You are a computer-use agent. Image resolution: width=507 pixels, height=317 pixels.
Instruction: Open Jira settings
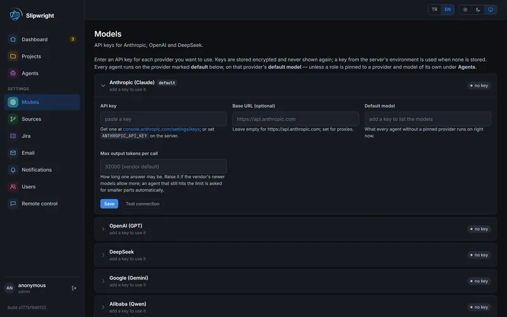[42, 136]
